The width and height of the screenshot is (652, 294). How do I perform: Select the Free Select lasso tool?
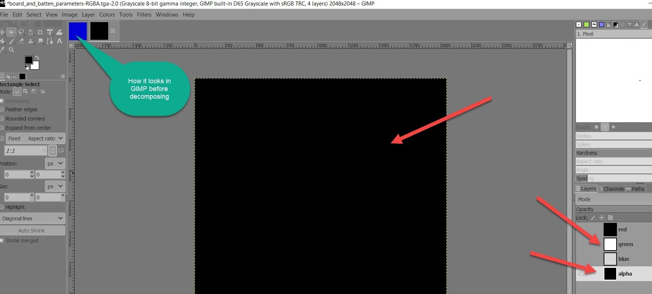(x=21, y=32)
